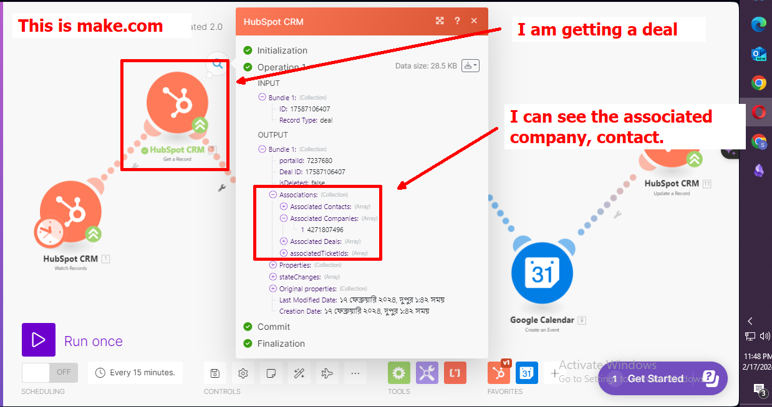
Task: Expand Original properties collection
Action: 273,289
